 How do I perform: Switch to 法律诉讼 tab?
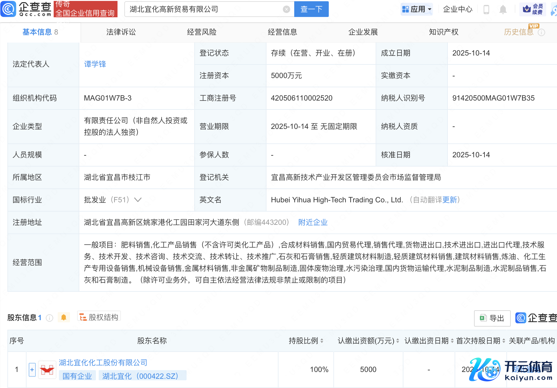(x=121, y=32)
